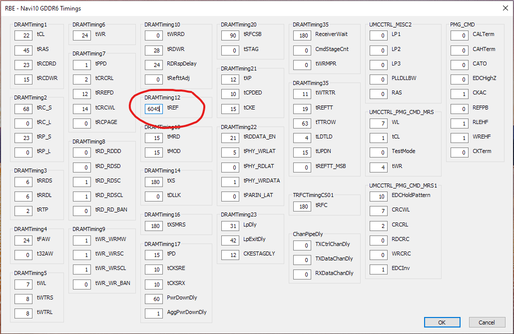Viewport: 514px width, 334px height.
Task: Focus the tWR field in DRAMTiming6
Action: [81, 35]
